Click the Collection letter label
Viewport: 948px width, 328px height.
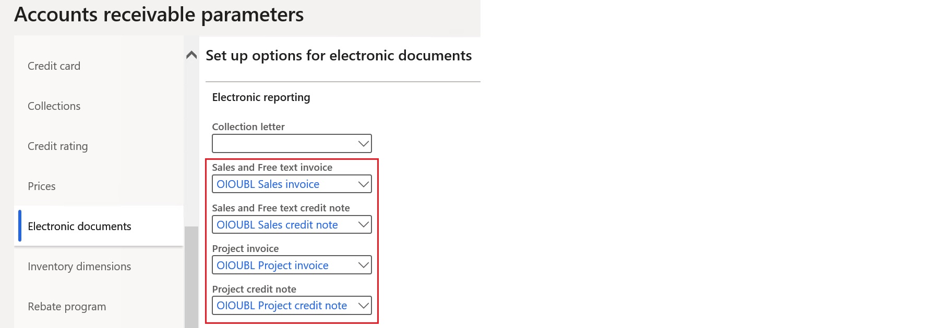click(x=248, y=127)
